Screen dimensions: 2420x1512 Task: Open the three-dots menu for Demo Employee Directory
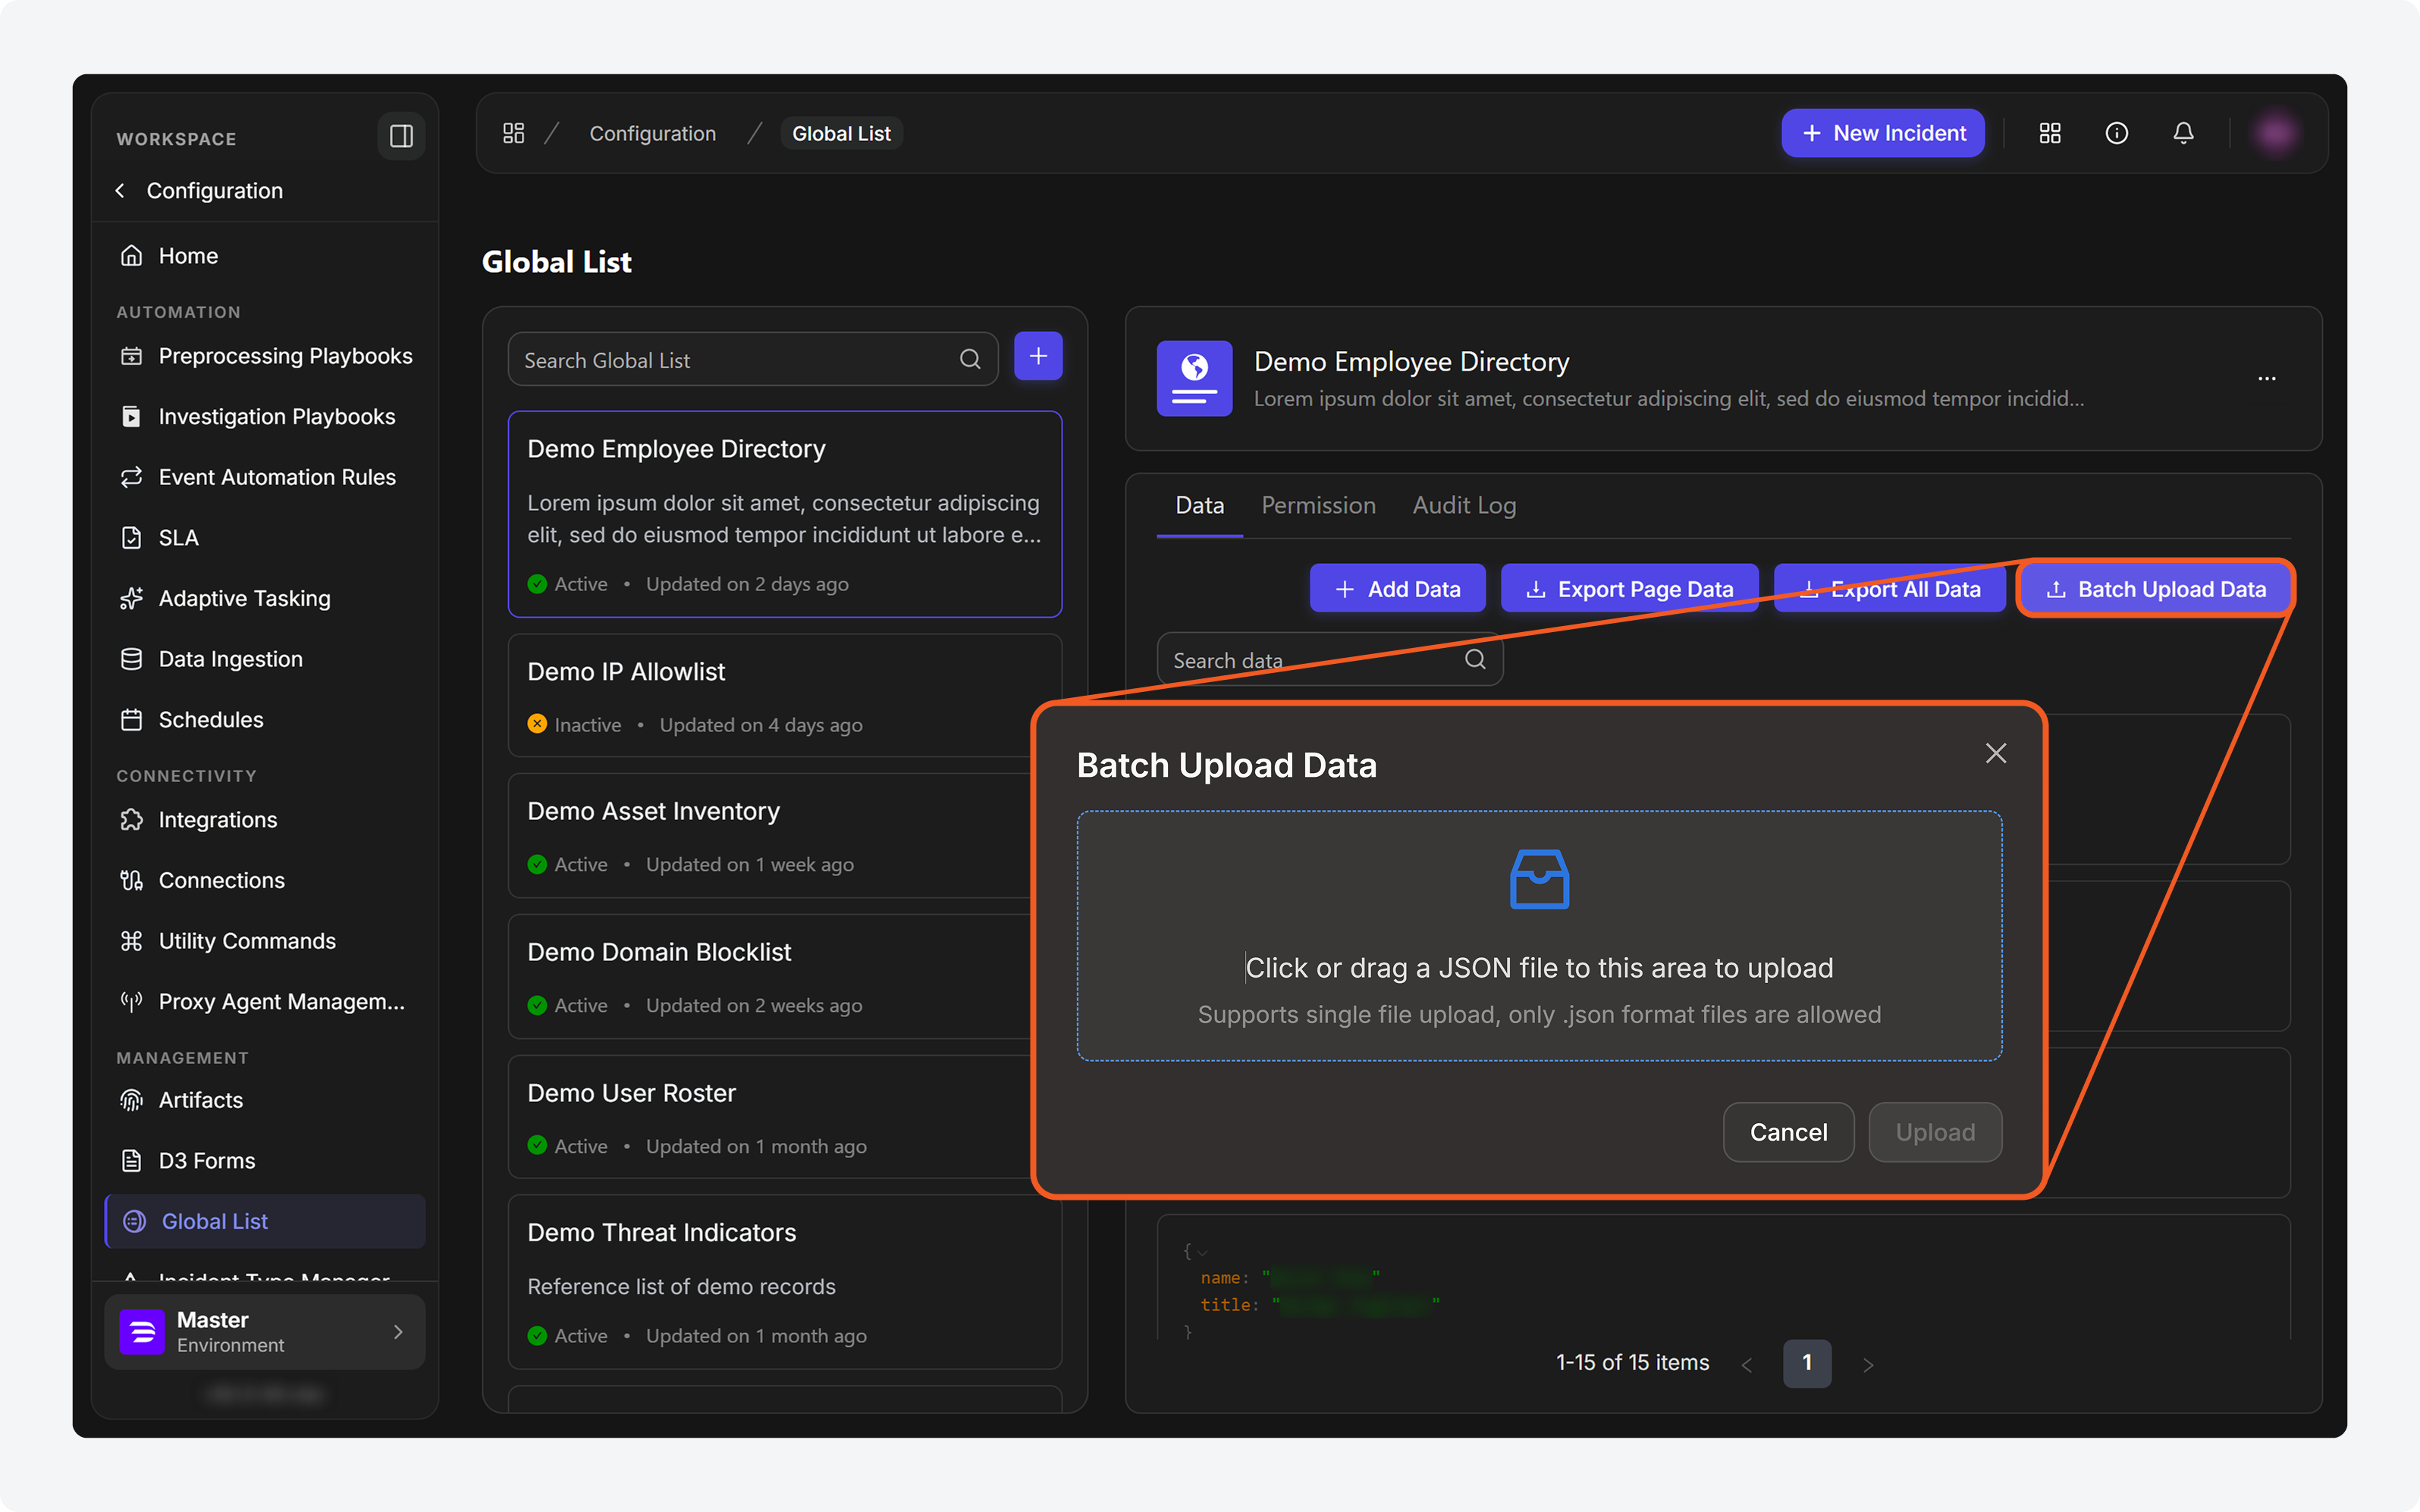(x=2266, y=378)
